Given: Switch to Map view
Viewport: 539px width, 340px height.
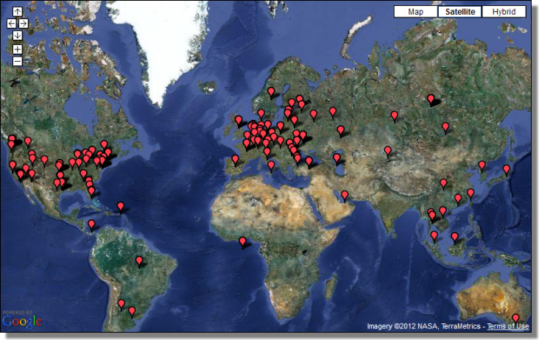Looking at the screenshot, I should [415, 12].
